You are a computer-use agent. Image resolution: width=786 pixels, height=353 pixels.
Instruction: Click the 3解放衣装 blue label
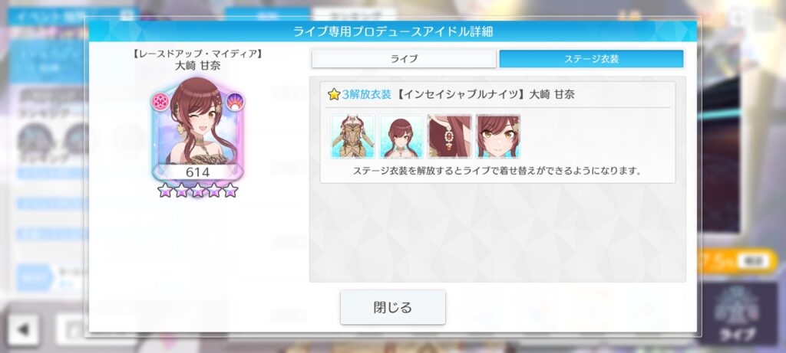coord(366,94)
